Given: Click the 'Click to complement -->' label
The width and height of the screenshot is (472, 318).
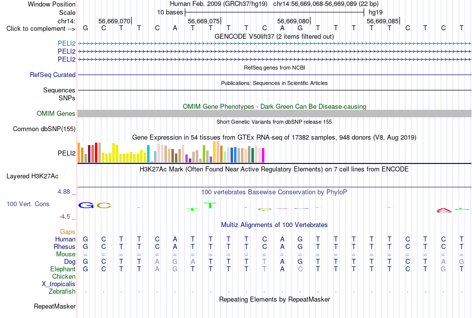Looking at the screenshot, I should pyautogui.click(x=41, y=29).
